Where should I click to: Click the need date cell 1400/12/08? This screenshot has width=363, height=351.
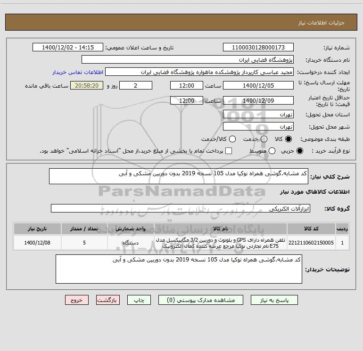pos(37,243)
